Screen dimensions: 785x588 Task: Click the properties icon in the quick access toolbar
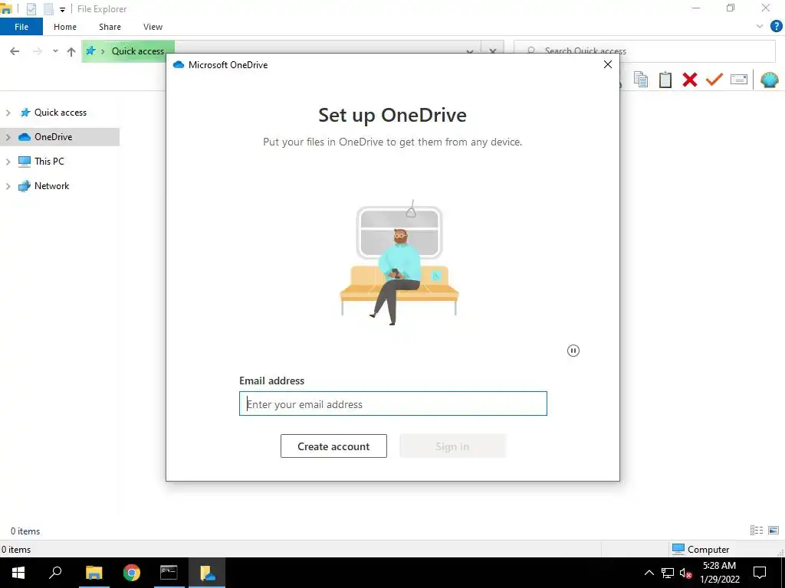click(31, 9)
